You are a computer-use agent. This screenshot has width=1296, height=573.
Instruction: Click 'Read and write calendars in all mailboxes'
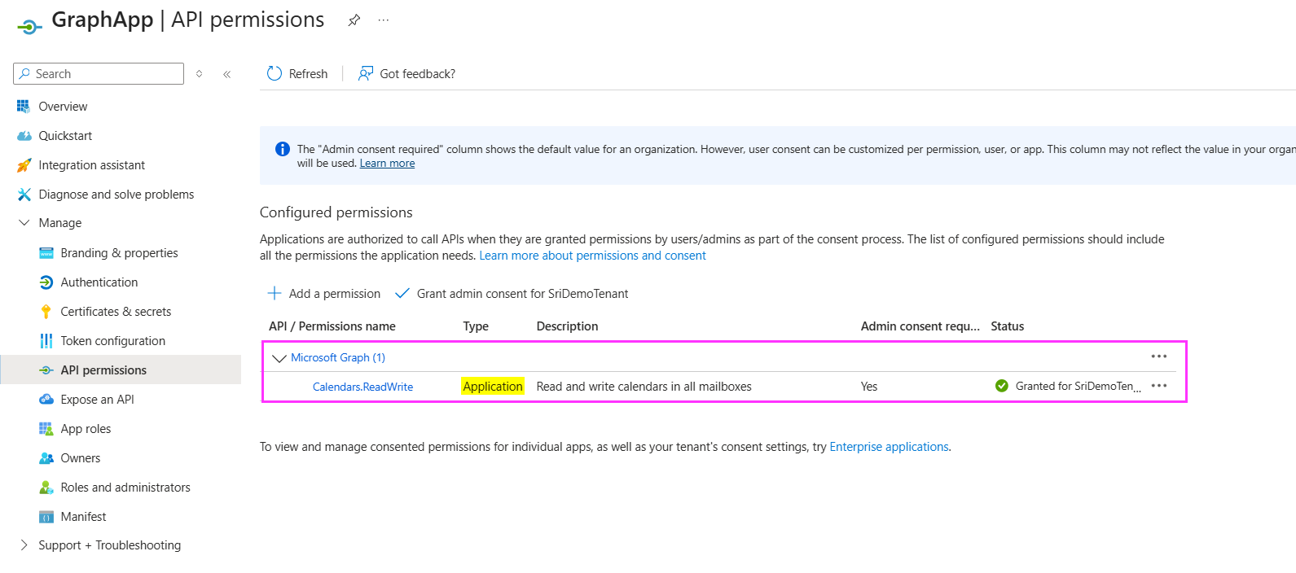pyautogui.click(x=644, y=387)
